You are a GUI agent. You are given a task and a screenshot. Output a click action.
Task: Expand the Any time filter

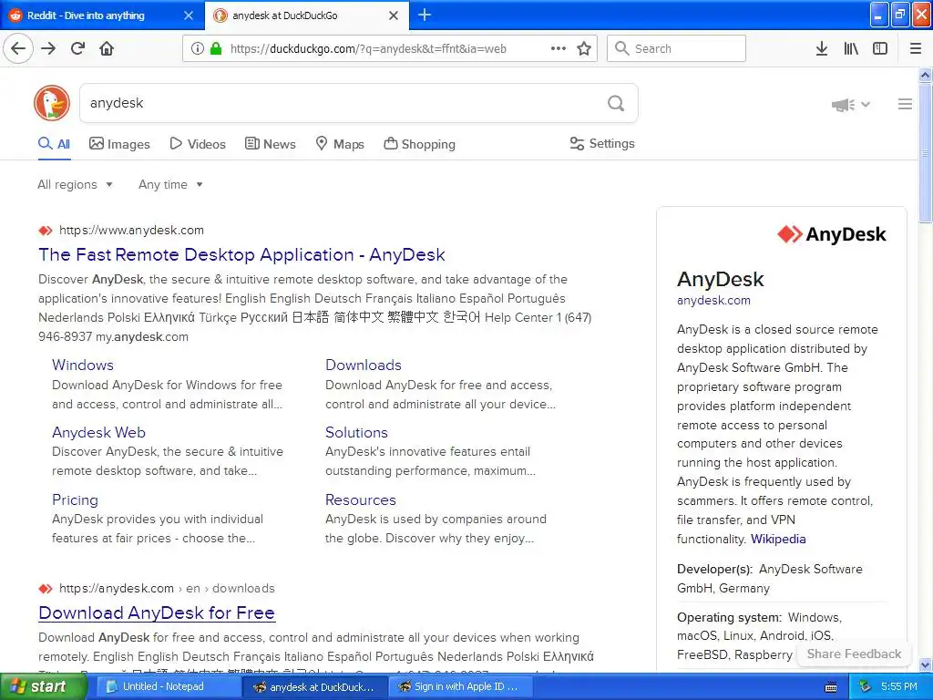170,184
